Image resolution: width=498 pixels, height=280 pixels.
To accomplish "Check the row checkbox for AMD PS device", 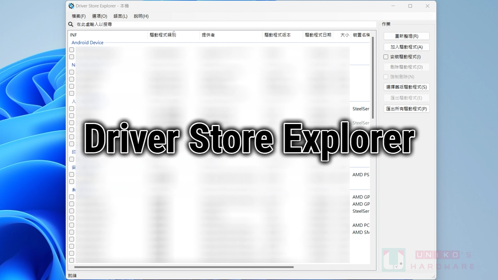I will [72, 175].
